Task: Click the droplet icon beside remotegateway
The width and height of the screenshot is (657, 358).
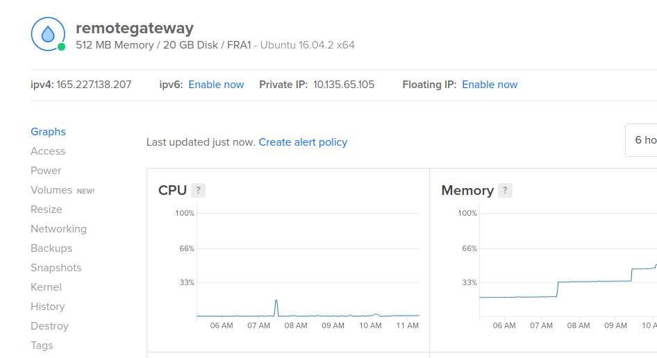Action: click(48, 34)
